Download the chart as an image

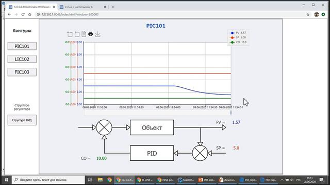click(x=97, y=34)
